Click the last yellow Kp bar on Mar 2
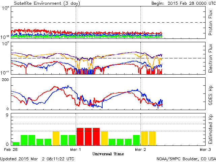 click(152, 138)
